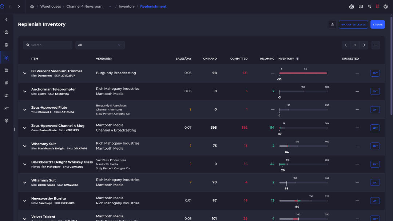Expand the Whammy Suit Baxter-Grade row
Viewport: 393px width, 221px height.
click(25, 183)
